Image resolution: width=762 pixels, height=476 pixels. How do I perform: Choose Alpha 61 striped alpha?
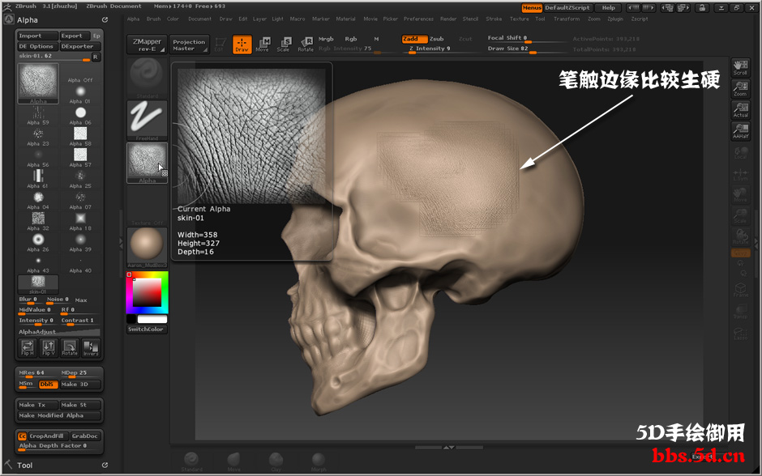click(38, 179)
